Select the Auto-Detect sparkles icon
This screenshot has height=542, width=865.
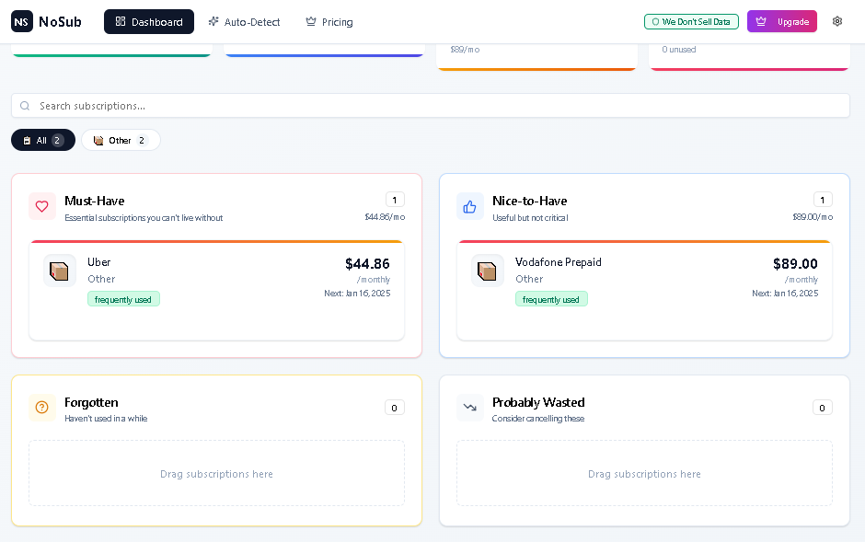[x=213, y=21]
